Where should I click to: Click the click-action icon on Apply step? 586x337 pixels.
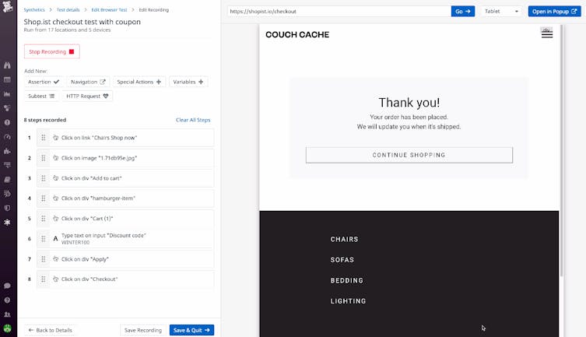[56, 259]
